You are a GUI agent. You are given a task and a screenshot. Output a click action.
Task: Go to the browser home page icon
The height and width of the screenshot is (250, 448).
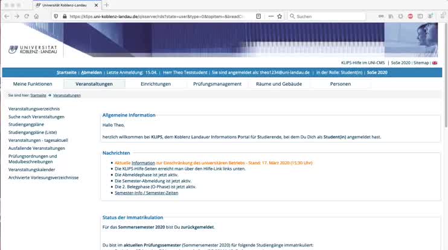click(x=37, y=16)
